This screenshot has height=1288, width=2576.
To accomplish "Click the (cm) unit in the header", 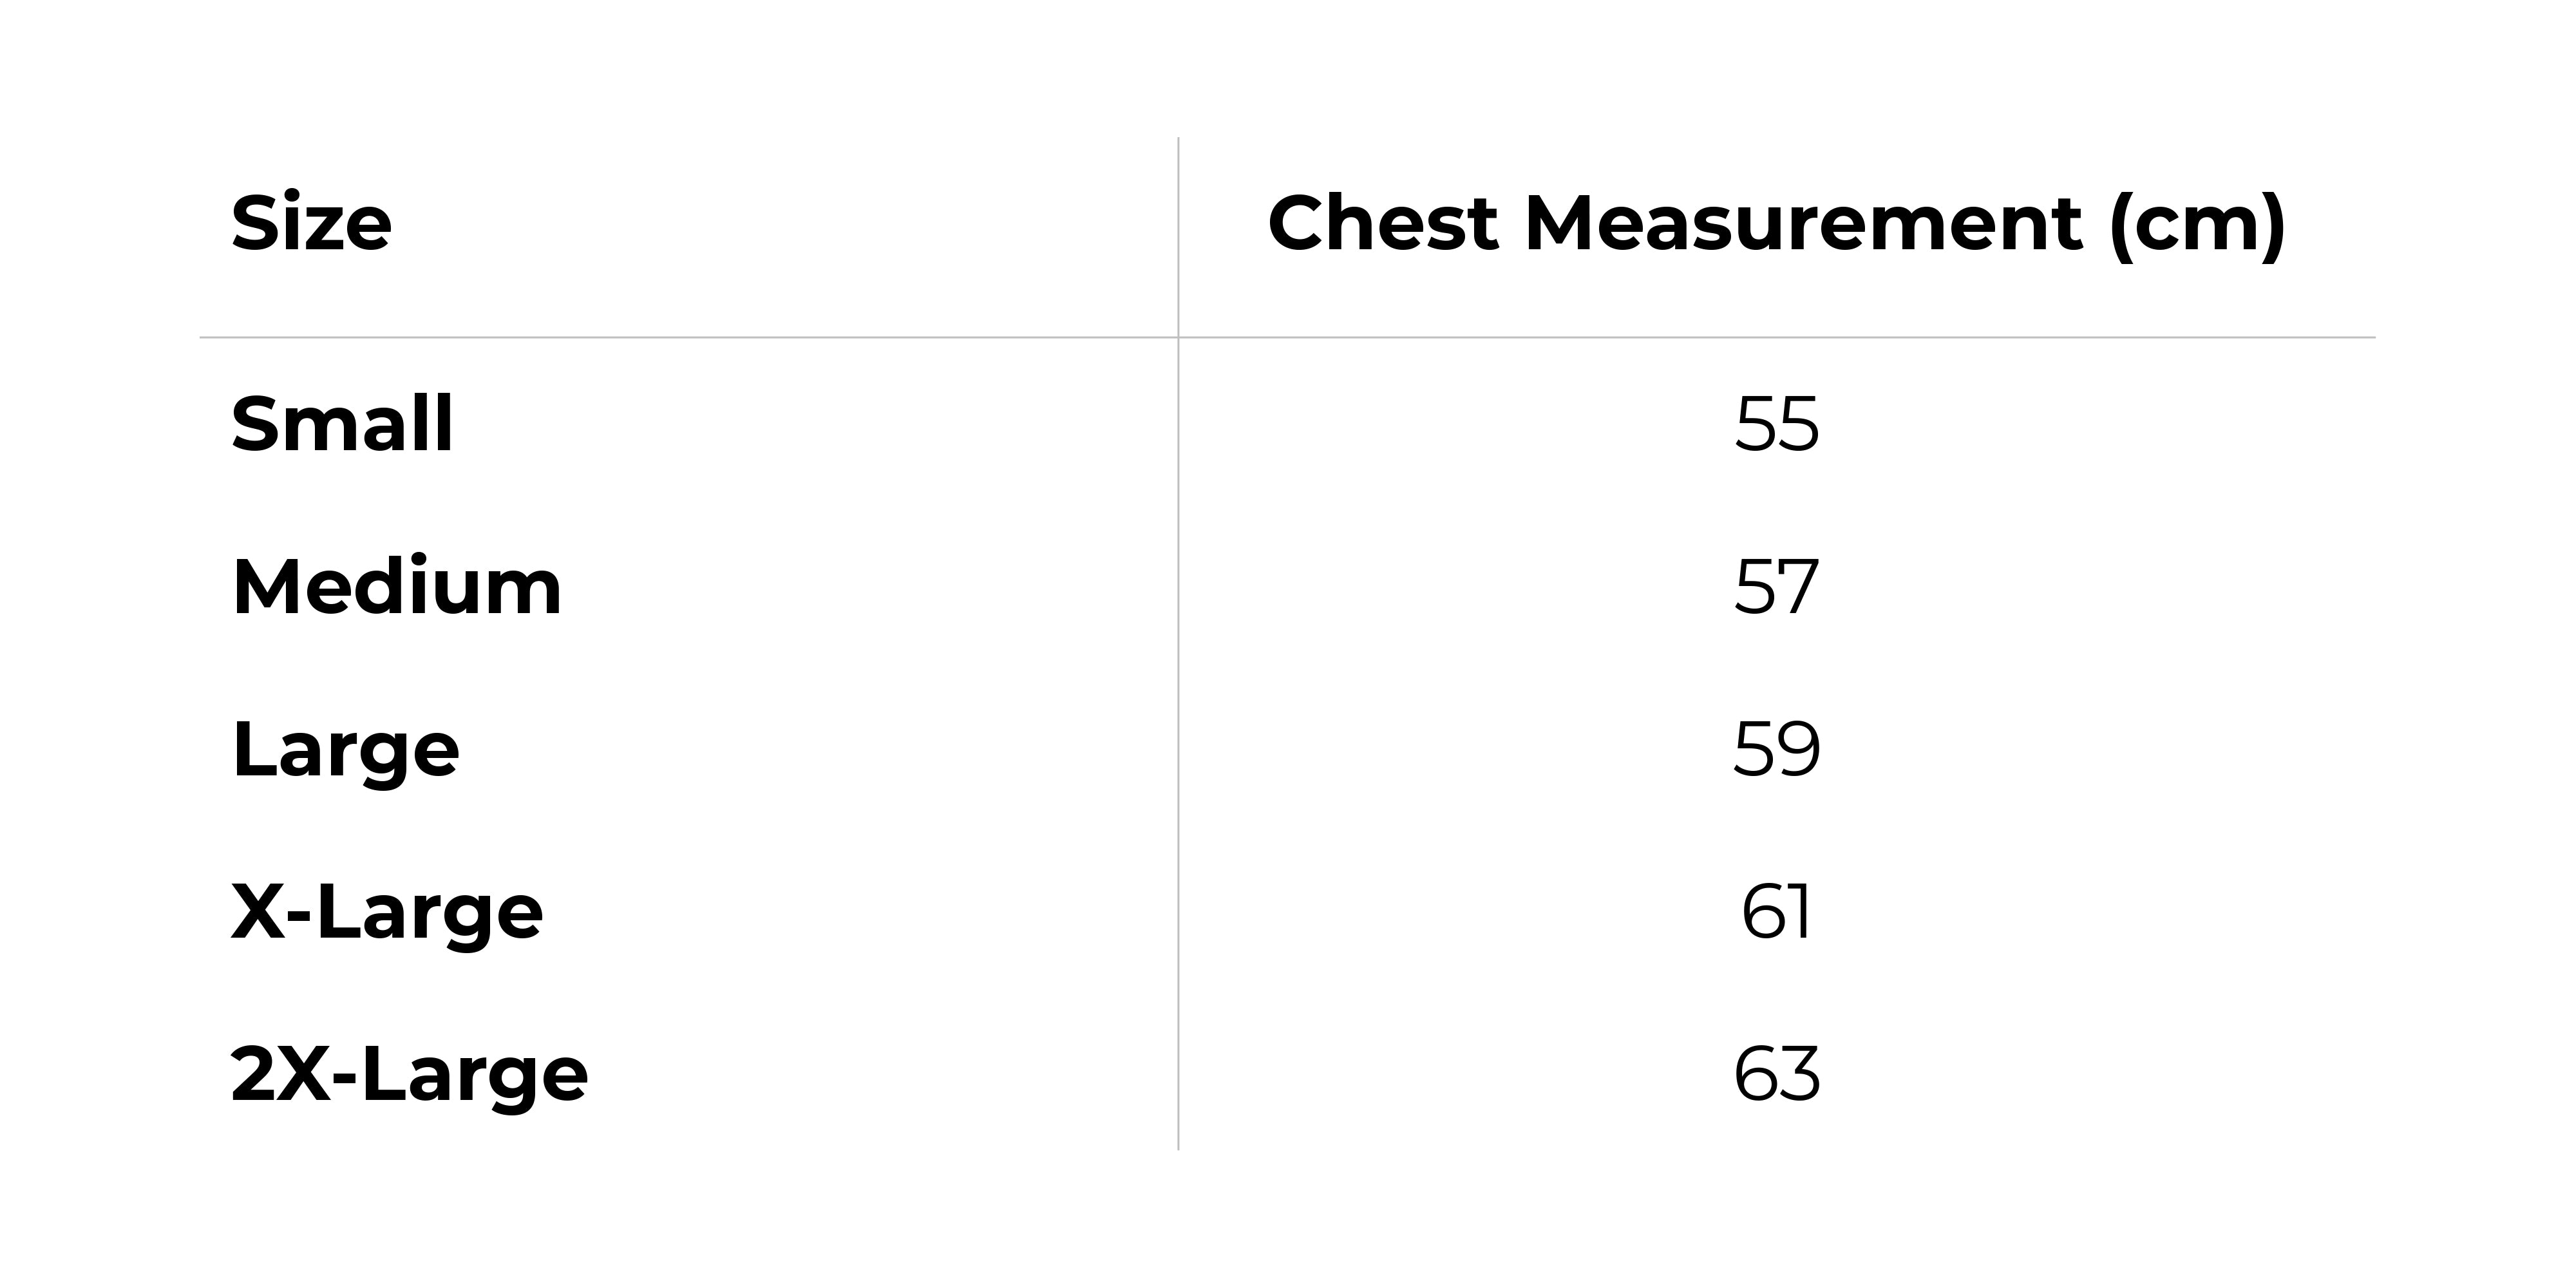I will point(2196,225).
